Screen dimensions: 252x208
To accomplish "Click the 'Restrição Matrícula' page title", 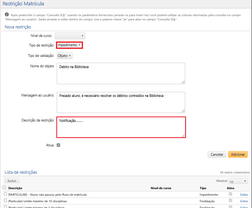I will coord(23,4).
